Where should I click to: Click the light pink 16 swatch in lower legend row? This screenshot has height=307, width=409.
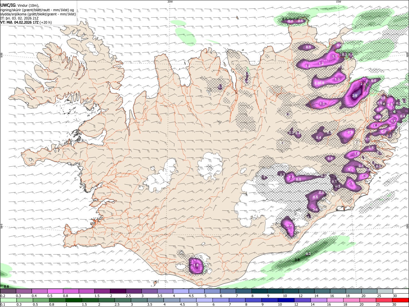pyautogui.click(x=336, y=300)
